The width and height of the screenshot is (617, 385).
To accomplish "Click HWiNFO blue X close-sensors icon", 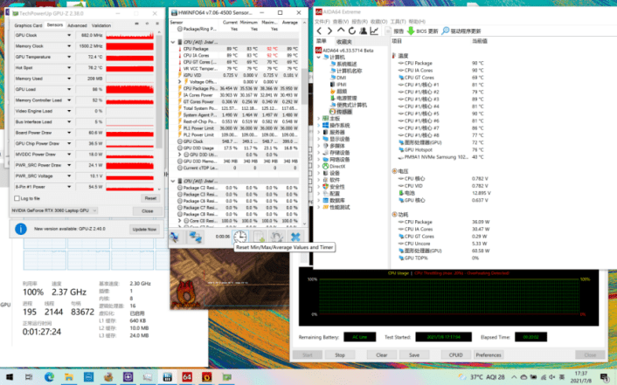I will pyautogui.click(x=295, y=237).
